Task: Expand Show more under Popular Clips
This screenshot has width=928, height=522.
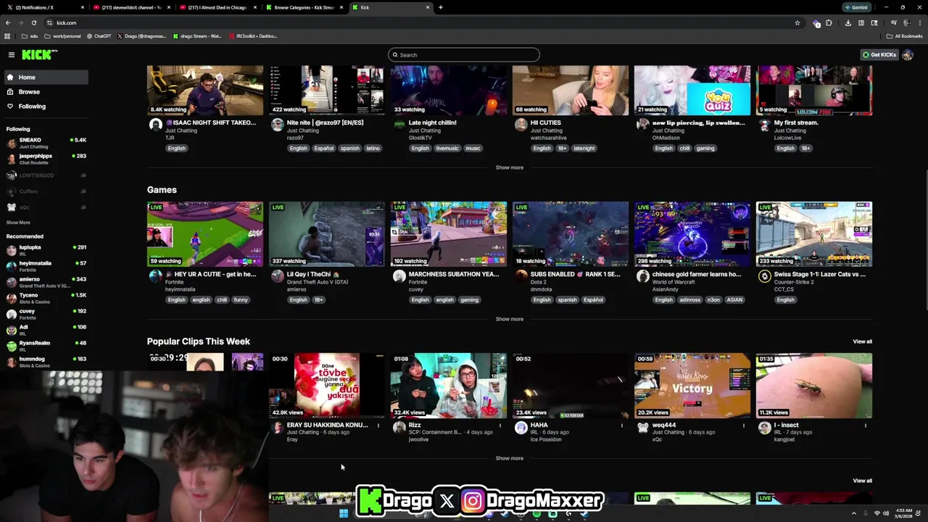Action: point(509,458)
